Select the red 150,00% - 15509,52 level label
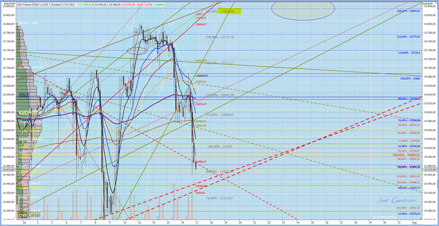This screenshot has width=439, height=226. [407, 155]
